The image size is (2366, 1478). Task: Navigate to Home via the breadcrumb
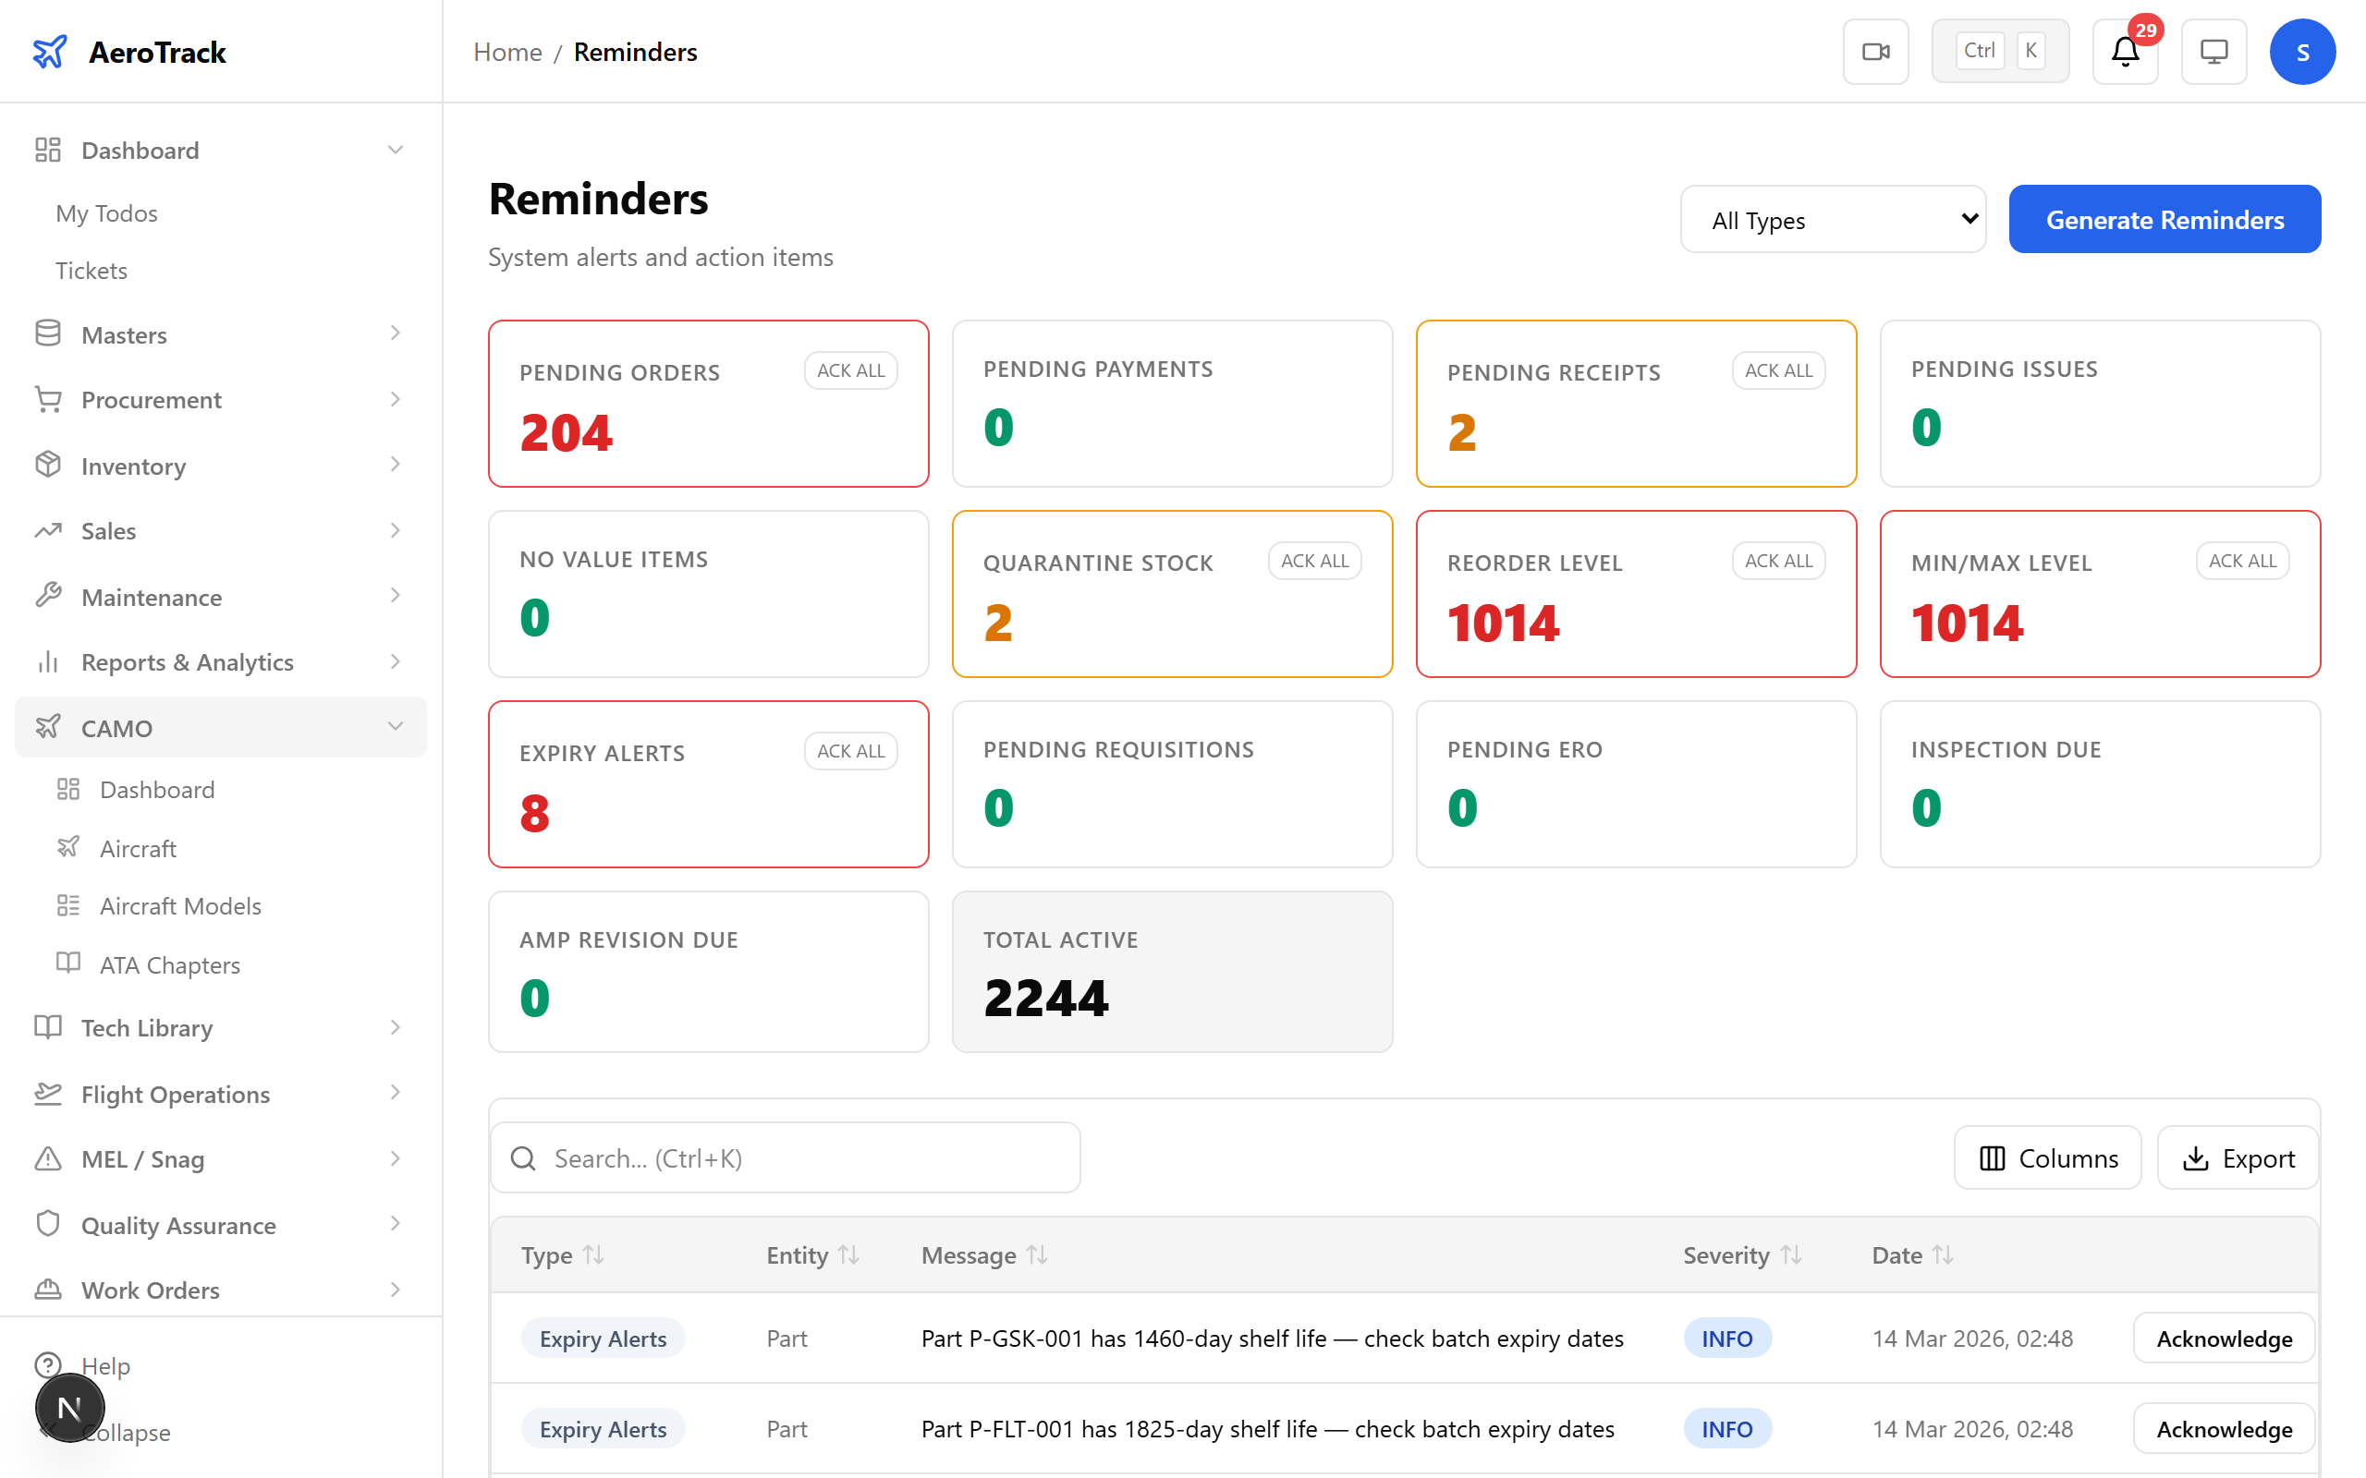tap(506, 51)
